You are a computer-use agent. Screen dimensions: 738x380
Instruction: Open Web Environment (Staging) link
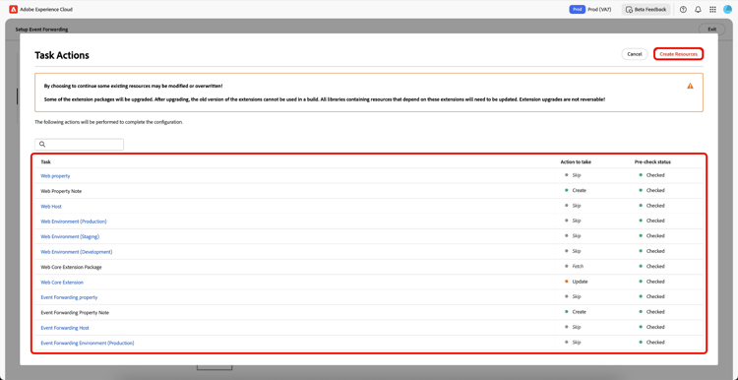click(x=70, y=236)
